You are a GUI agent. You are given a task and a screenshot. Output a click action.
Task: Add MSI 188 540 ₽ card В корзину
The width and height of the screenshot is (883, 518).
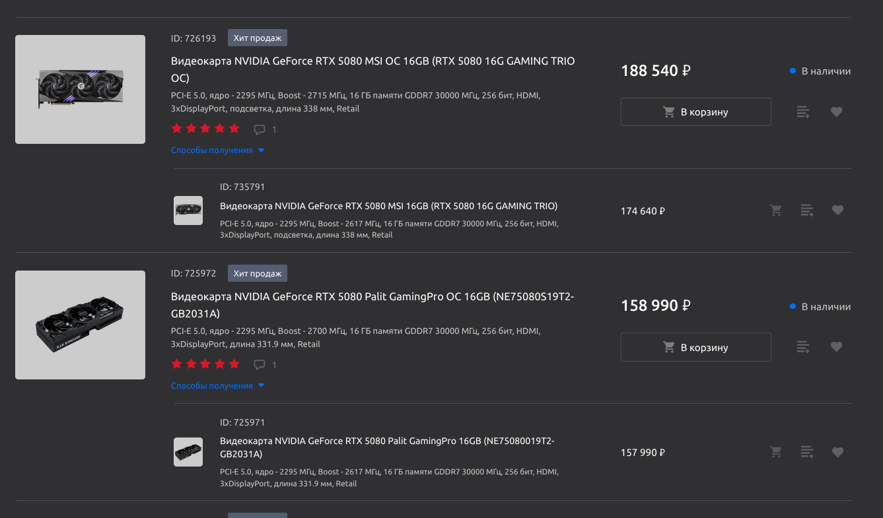696,112
